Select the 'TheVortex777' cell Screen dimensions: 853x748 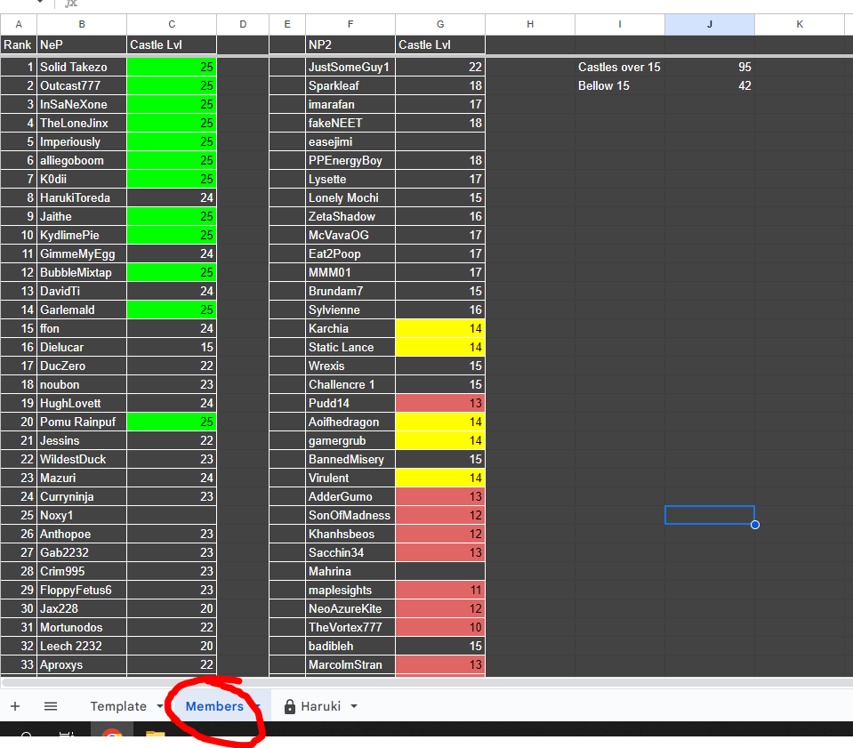pyautogui.click(x=350, y=627)
